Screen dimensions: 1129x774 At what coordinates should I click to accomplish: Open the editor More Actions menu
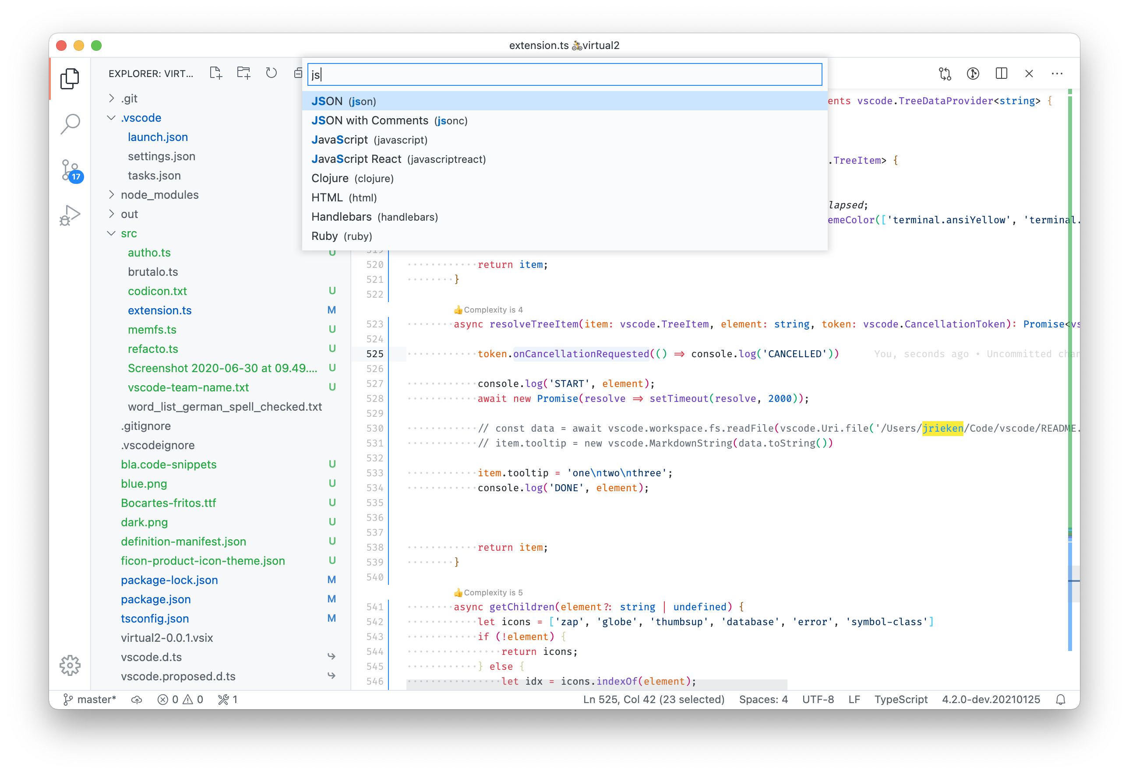1058,73
